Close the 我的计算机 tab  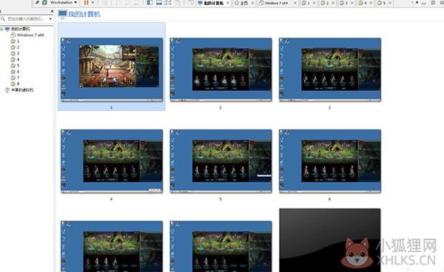[x=228, y=3]
